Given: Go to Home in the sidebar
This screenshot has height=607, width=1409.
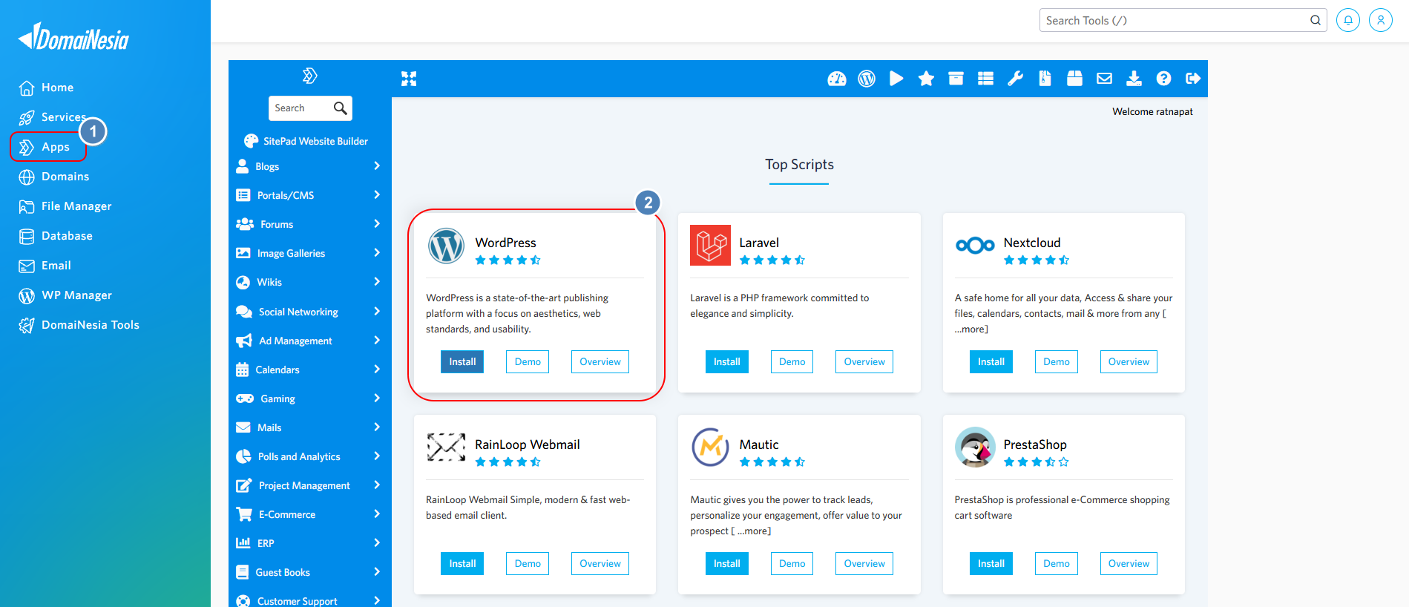Looking at the screenshot, I should click(46, 88).
